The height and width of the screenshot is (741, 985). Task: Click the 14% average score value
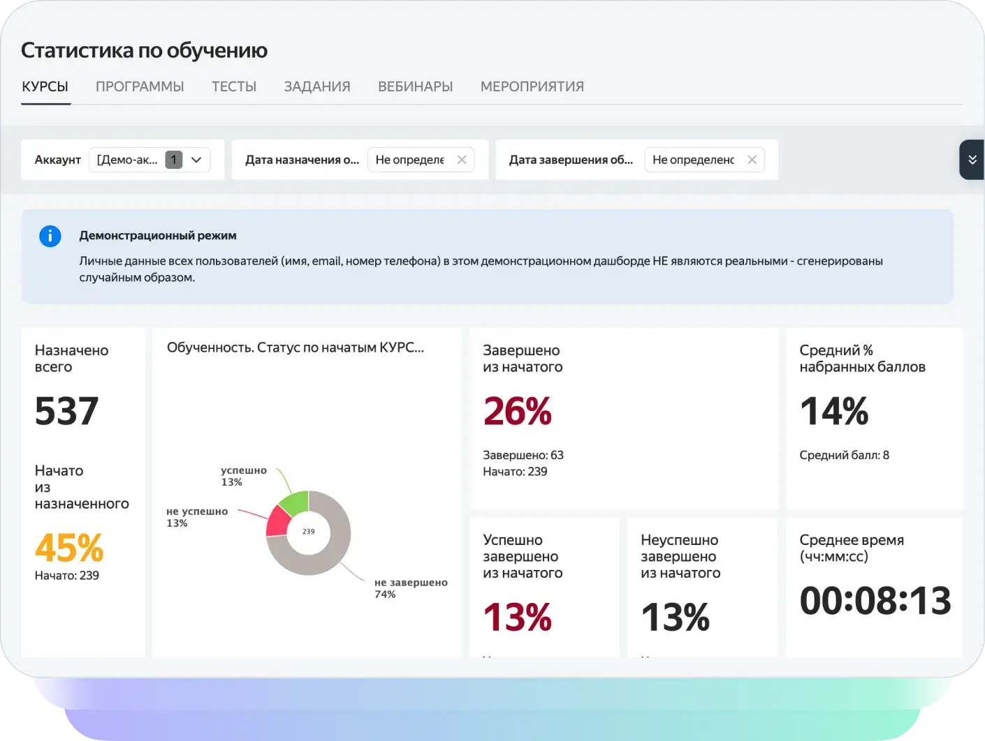click(x=834, y=411)
